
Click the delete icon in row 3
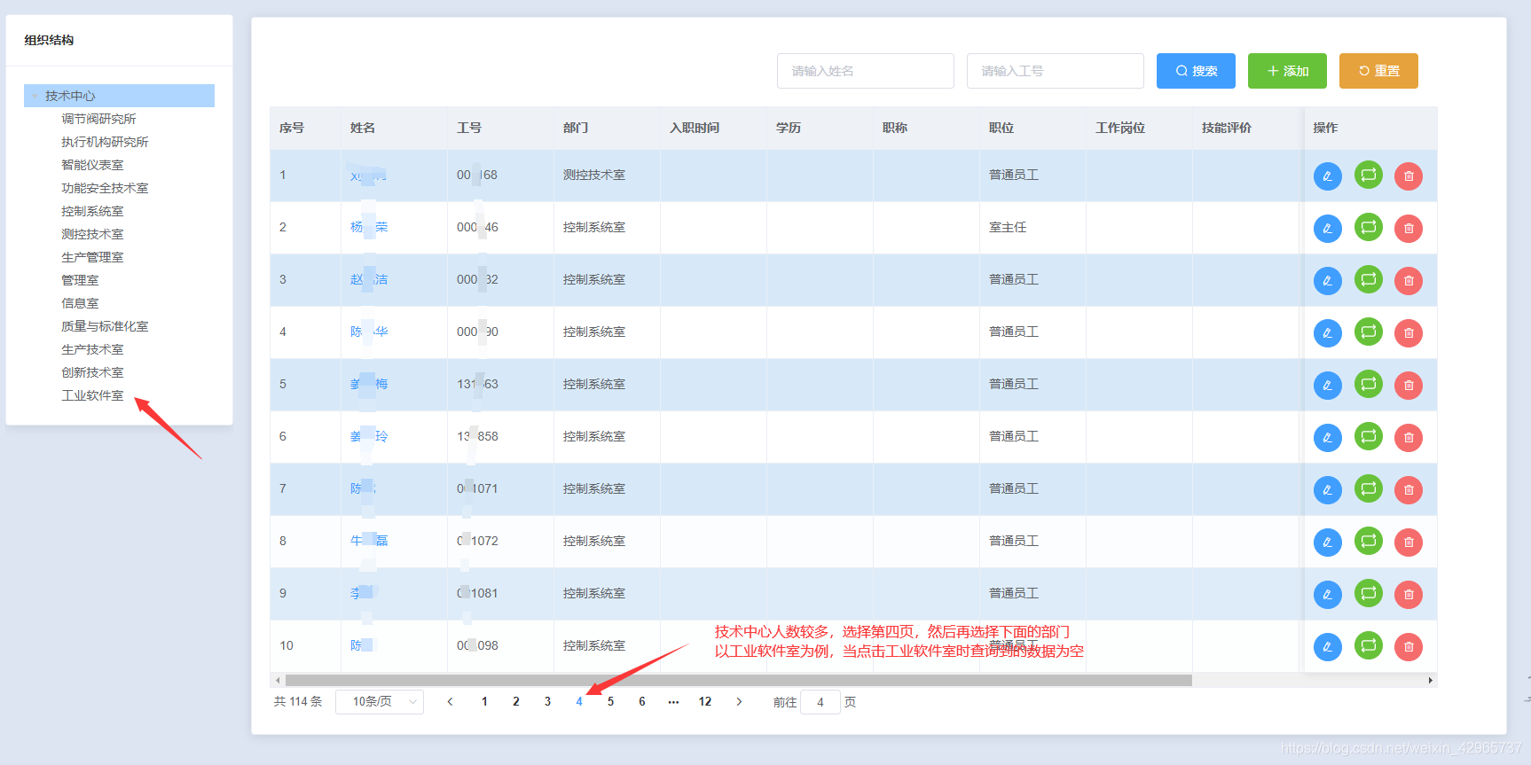point(1409,281)
